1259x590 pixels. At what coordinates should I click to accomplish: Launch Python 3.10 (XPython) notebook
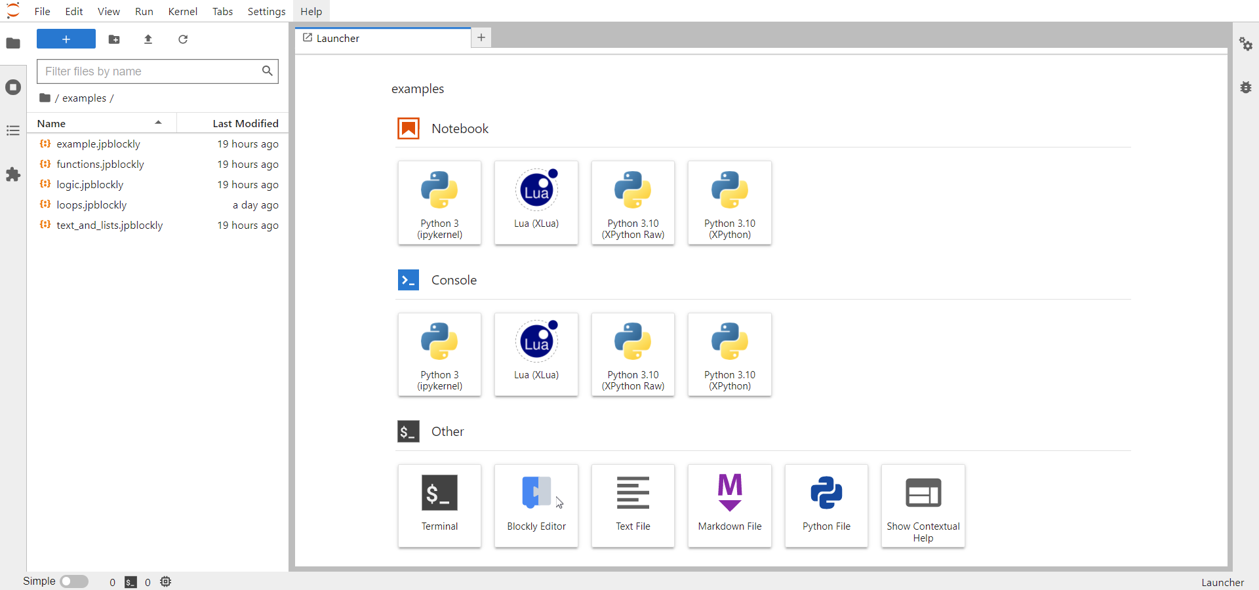point(730,203)
